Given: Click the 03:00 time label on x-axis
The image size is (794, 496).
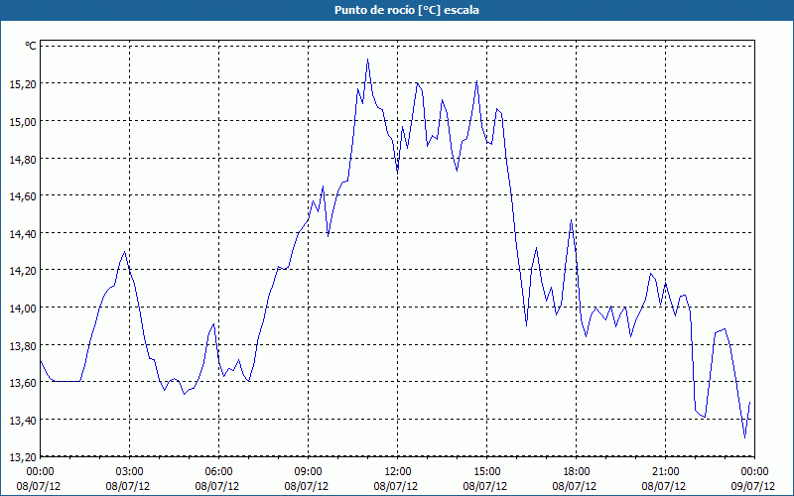Looking at the screenshot, I should click(x=130, y=472).
